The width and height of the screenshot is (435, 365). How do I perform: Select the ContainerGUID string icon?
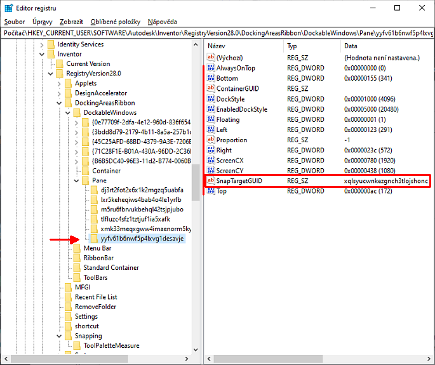[211, 88]
